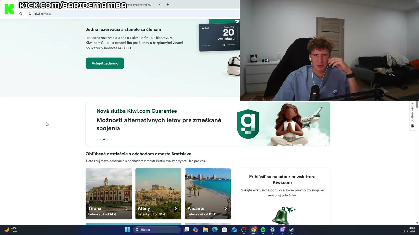Select the fifth carousel dot under the banner
Image resolution: width=419 pixels, height=235 pixels.
click(x=111, y=139)
